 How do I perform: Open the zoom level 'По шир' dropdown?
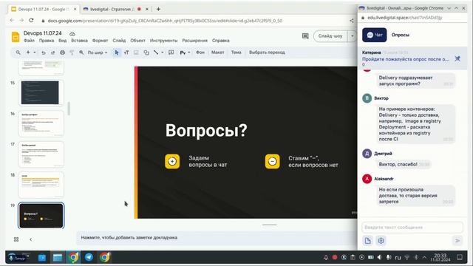[x=97, y=52]
